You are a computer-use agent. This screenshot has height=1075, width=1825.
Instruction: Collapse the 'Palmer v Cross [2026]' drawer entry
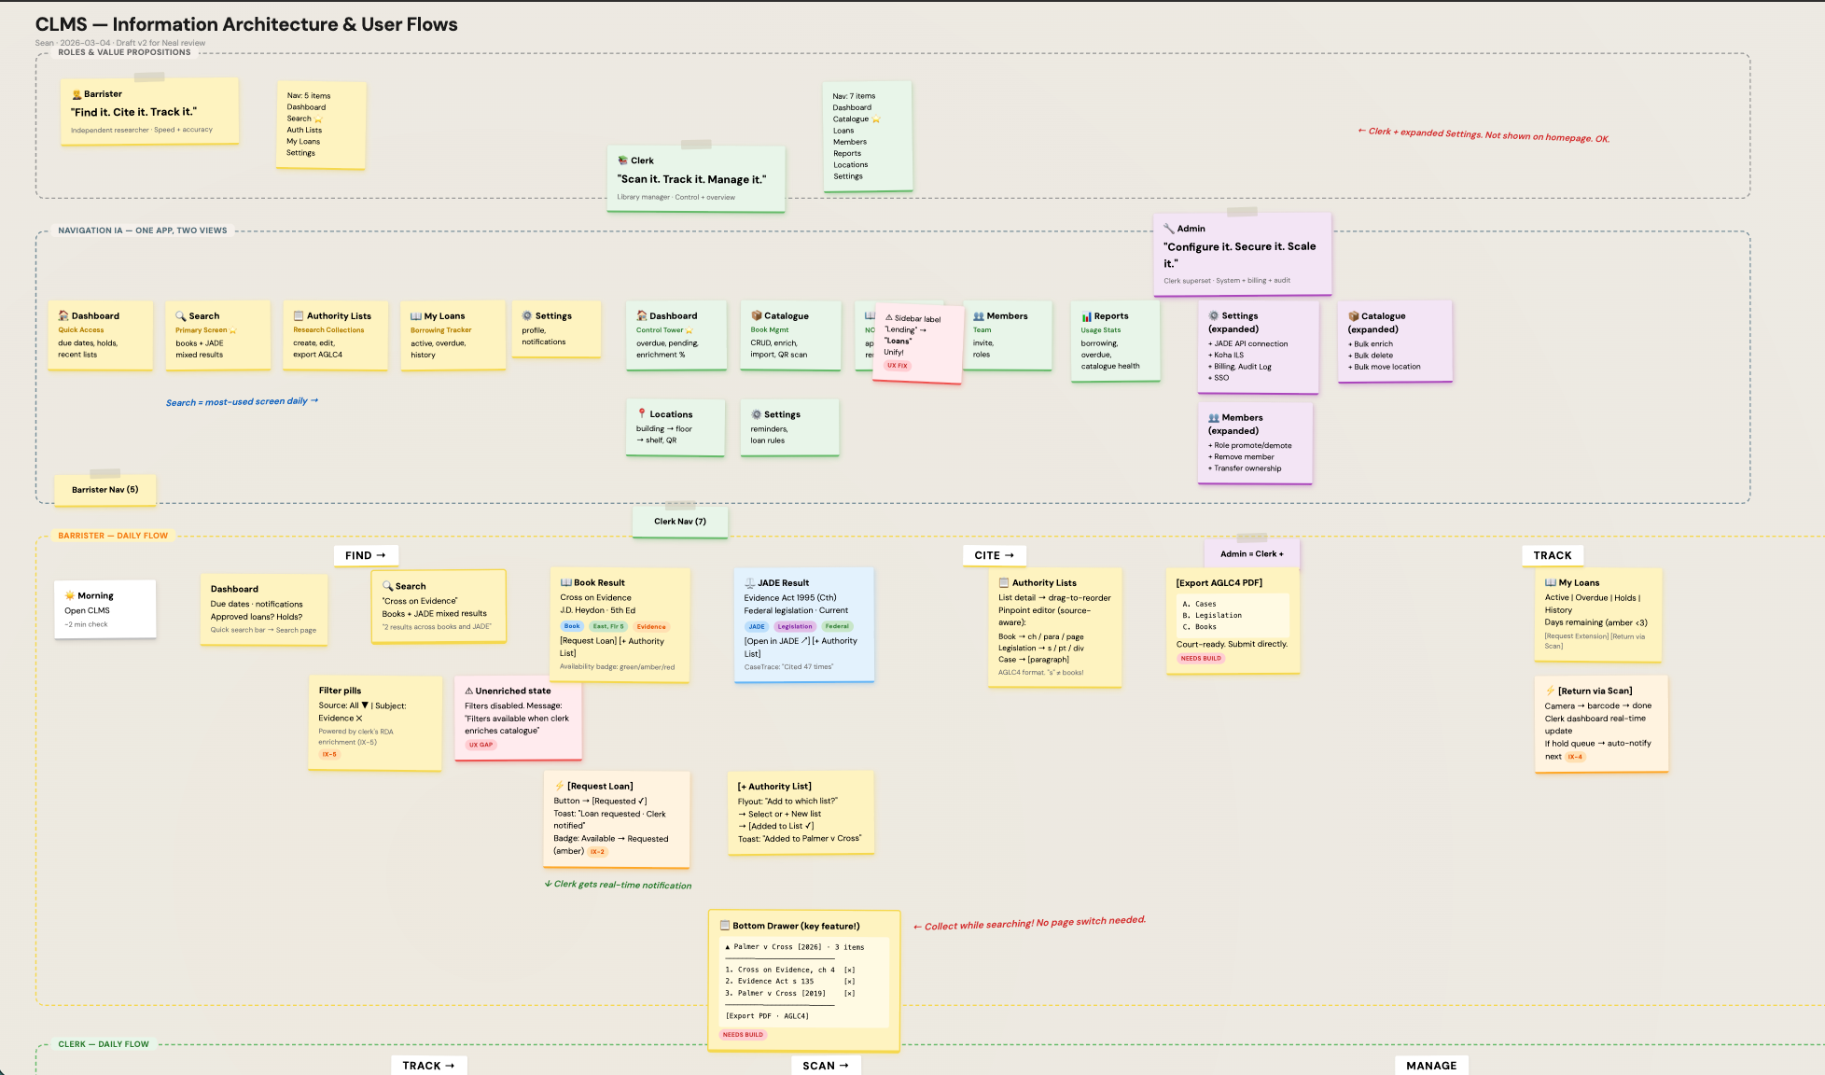coord(727,947)
